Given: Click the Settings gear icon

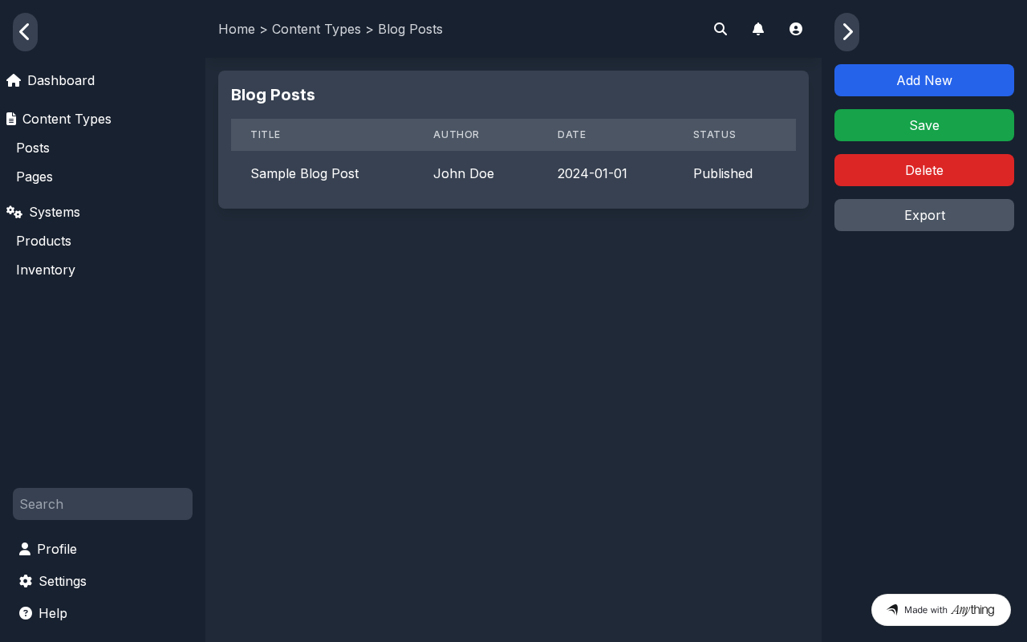Looking at the screenshot, I should point(26,581).
